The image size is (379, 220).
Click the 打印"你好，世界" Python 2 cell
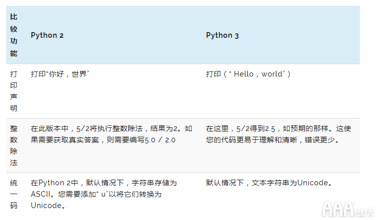point(60,74)
